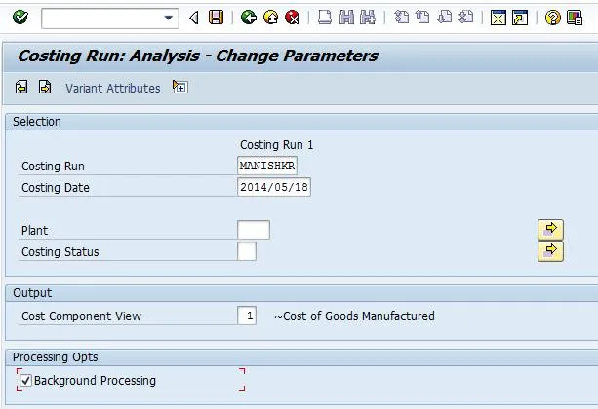Open Find with the binoculars icon
The image size is (598, 409).
[346, 18]
